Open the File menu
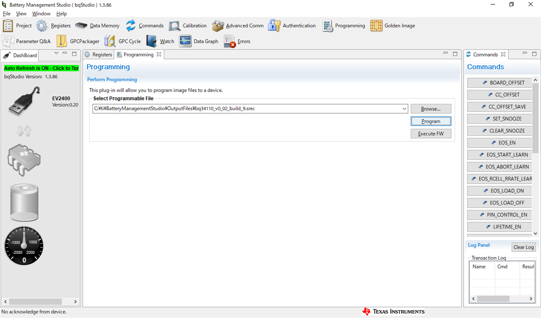This screenshot has width=541, height=318. 7,14
